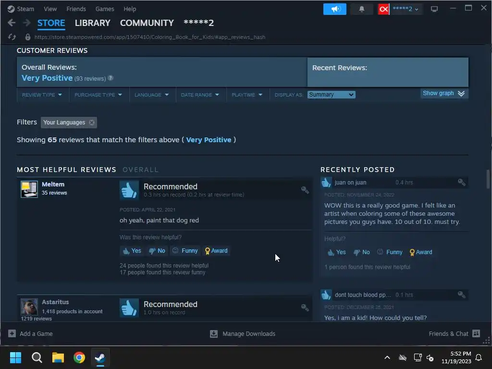Expand the Language filter

point(152,95)
